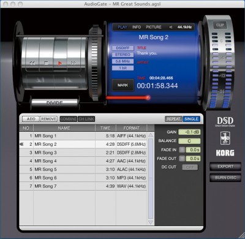245x239 pixels.
Task: Click the EXPORT button
Action: (225, 166)
